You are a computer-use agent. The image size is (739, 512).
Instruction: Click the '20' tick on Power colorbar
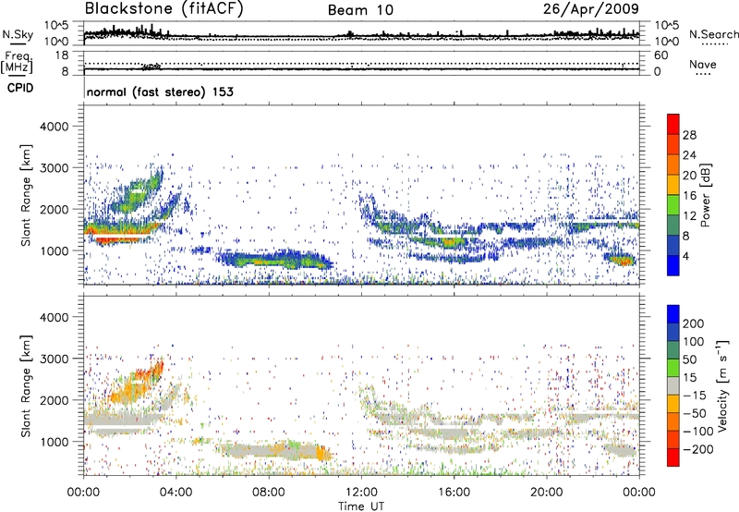689,176
